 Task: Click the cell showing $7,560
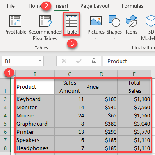pos(134,107)
